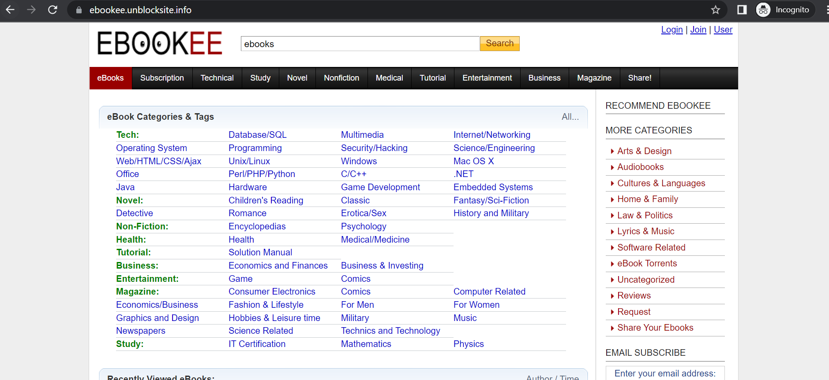Click the EBOOKEE logo
This screenshot has height=380, width=829.
coord(160,43)
